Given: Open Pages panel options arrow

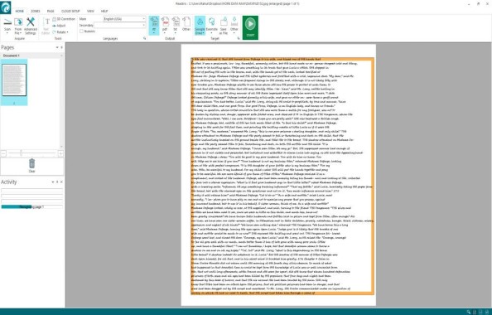Looking at the screenshot, I should coord(57,47).
